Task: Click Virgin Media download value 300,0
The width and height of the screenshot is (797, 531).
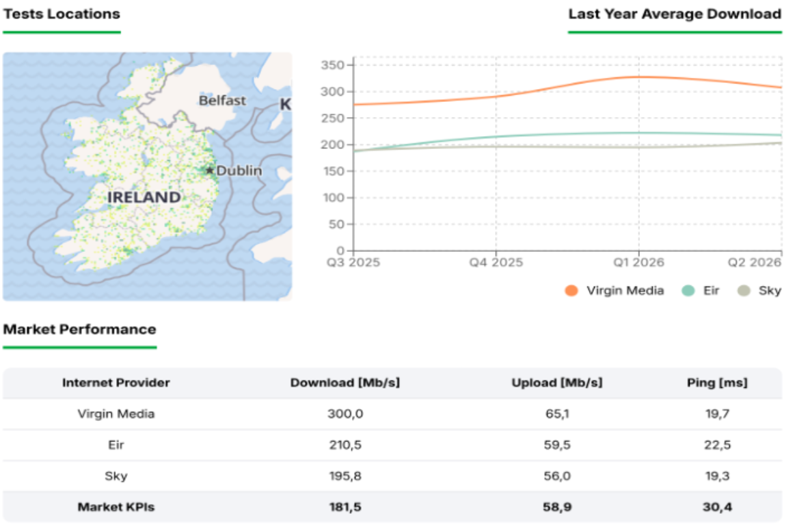Action: click(x=345, y=413)
